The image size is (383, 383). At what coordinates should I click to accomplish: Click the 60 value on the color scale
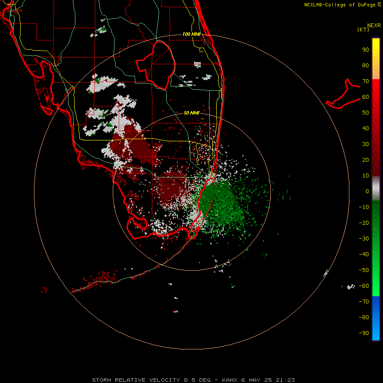366,97
